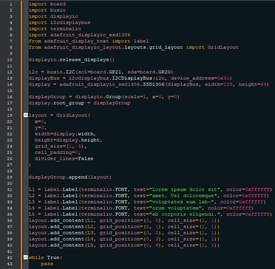
Task: Place cursor on "ab corporis eligendi." text
Action: coord(186,214)
